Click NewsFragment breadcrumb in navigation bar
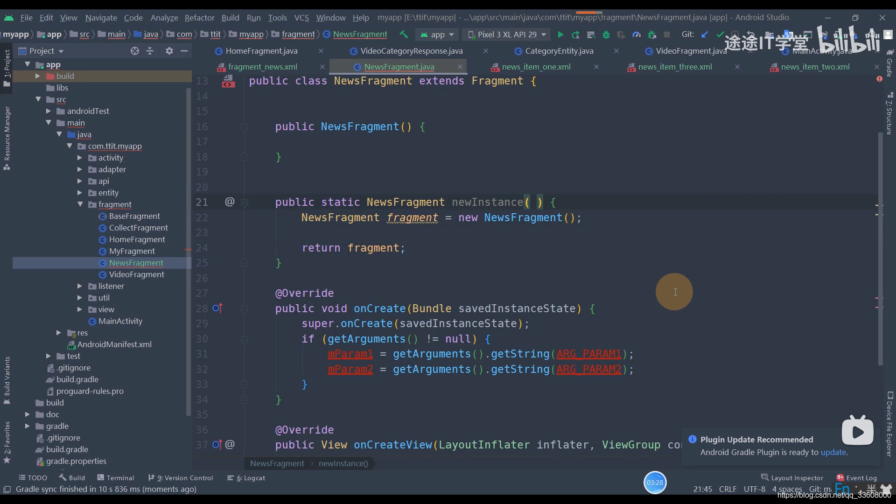This screenshot has width=896, height=504. click(355, 35)
